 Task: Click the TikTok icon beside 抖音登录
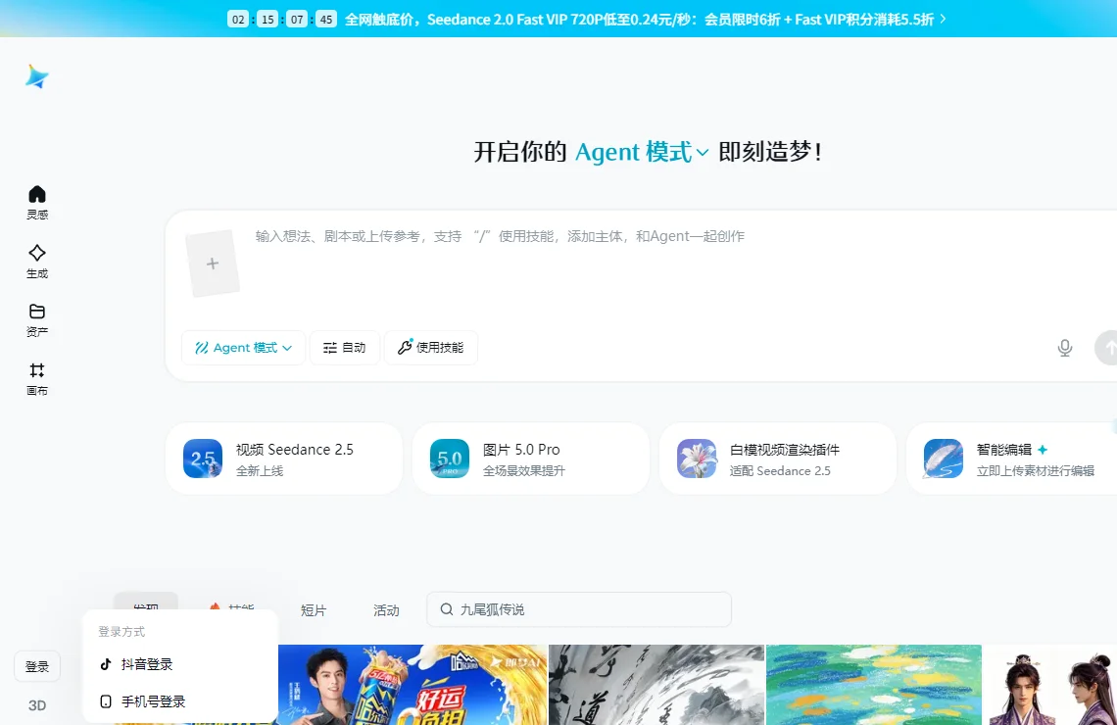[106, 664]
